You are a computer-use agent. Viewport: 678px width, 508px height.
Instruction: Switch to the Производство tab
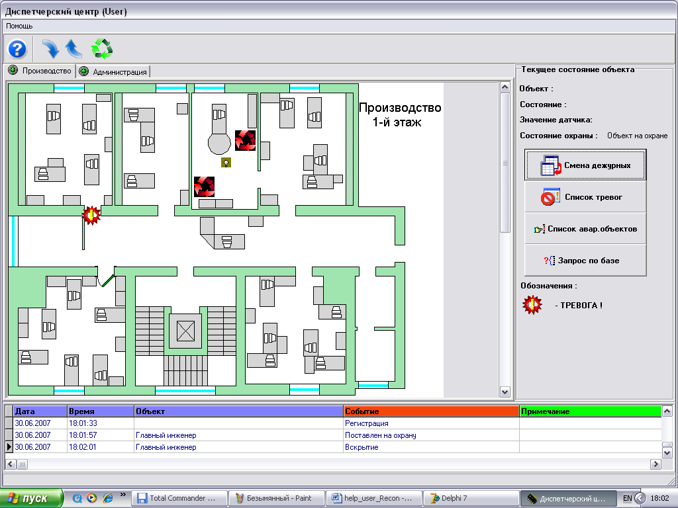[x=40, y=71]
